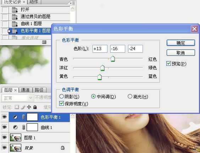The image size is (200, 153).
Task: Click the lock position move icon
Action: click(x=29, y=107)
